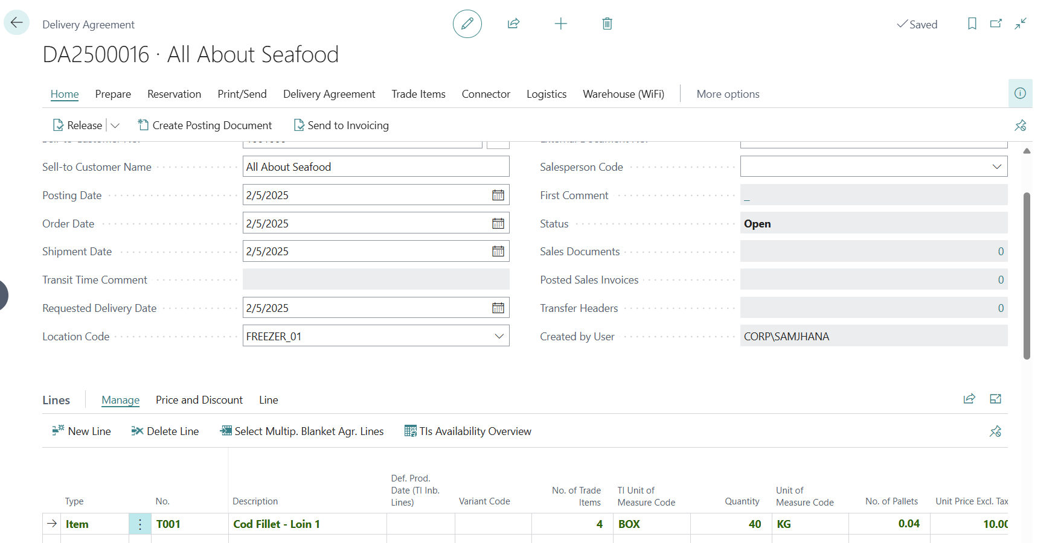Open page in new window icon

[x=996, y=24]
